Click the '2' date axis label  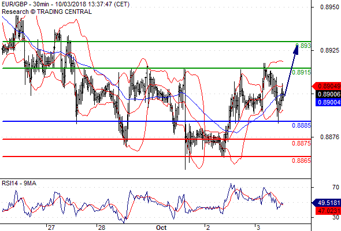[x=208, y=228]
